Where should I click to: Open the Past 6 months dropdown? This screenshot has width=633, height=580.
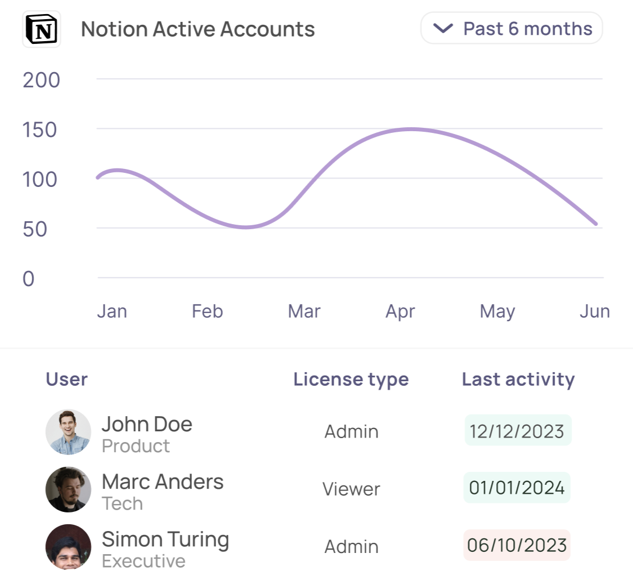[x=511, y=28]
